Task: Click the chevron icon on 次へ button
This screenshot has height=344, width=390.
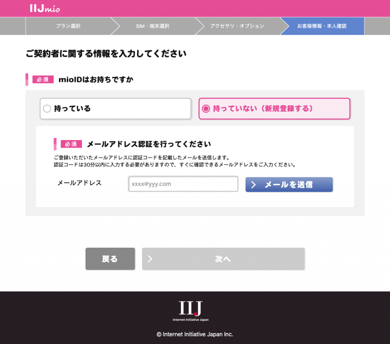Action: 150,259
